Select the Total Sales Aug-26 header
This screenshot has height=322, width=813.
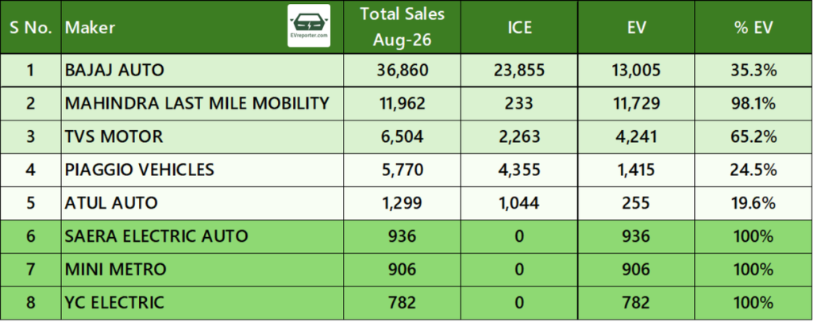coord(403,27)
